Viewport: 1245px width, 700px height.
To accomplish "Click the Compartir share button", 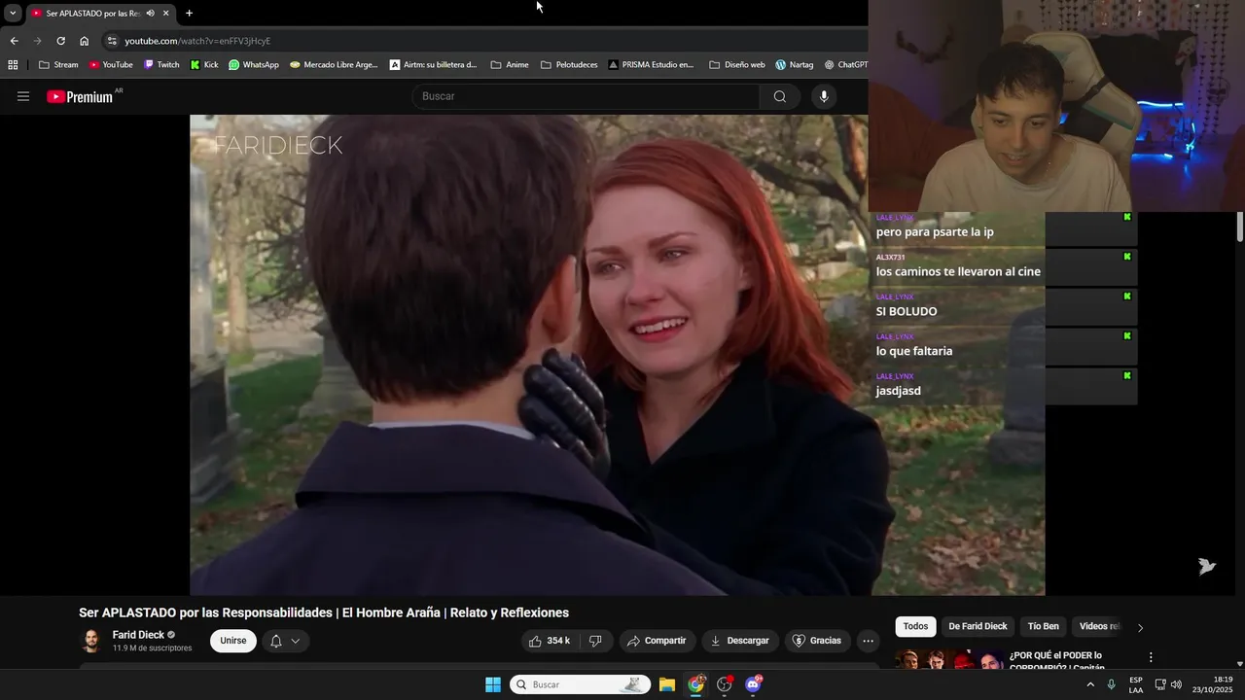I will (x=657, y=641).
